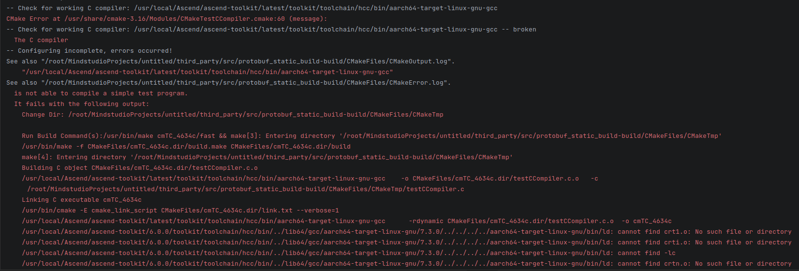Click 'It fails with the following output' line
The height and width of the screenshot is (271, 799).
click(x=82, y=104)
